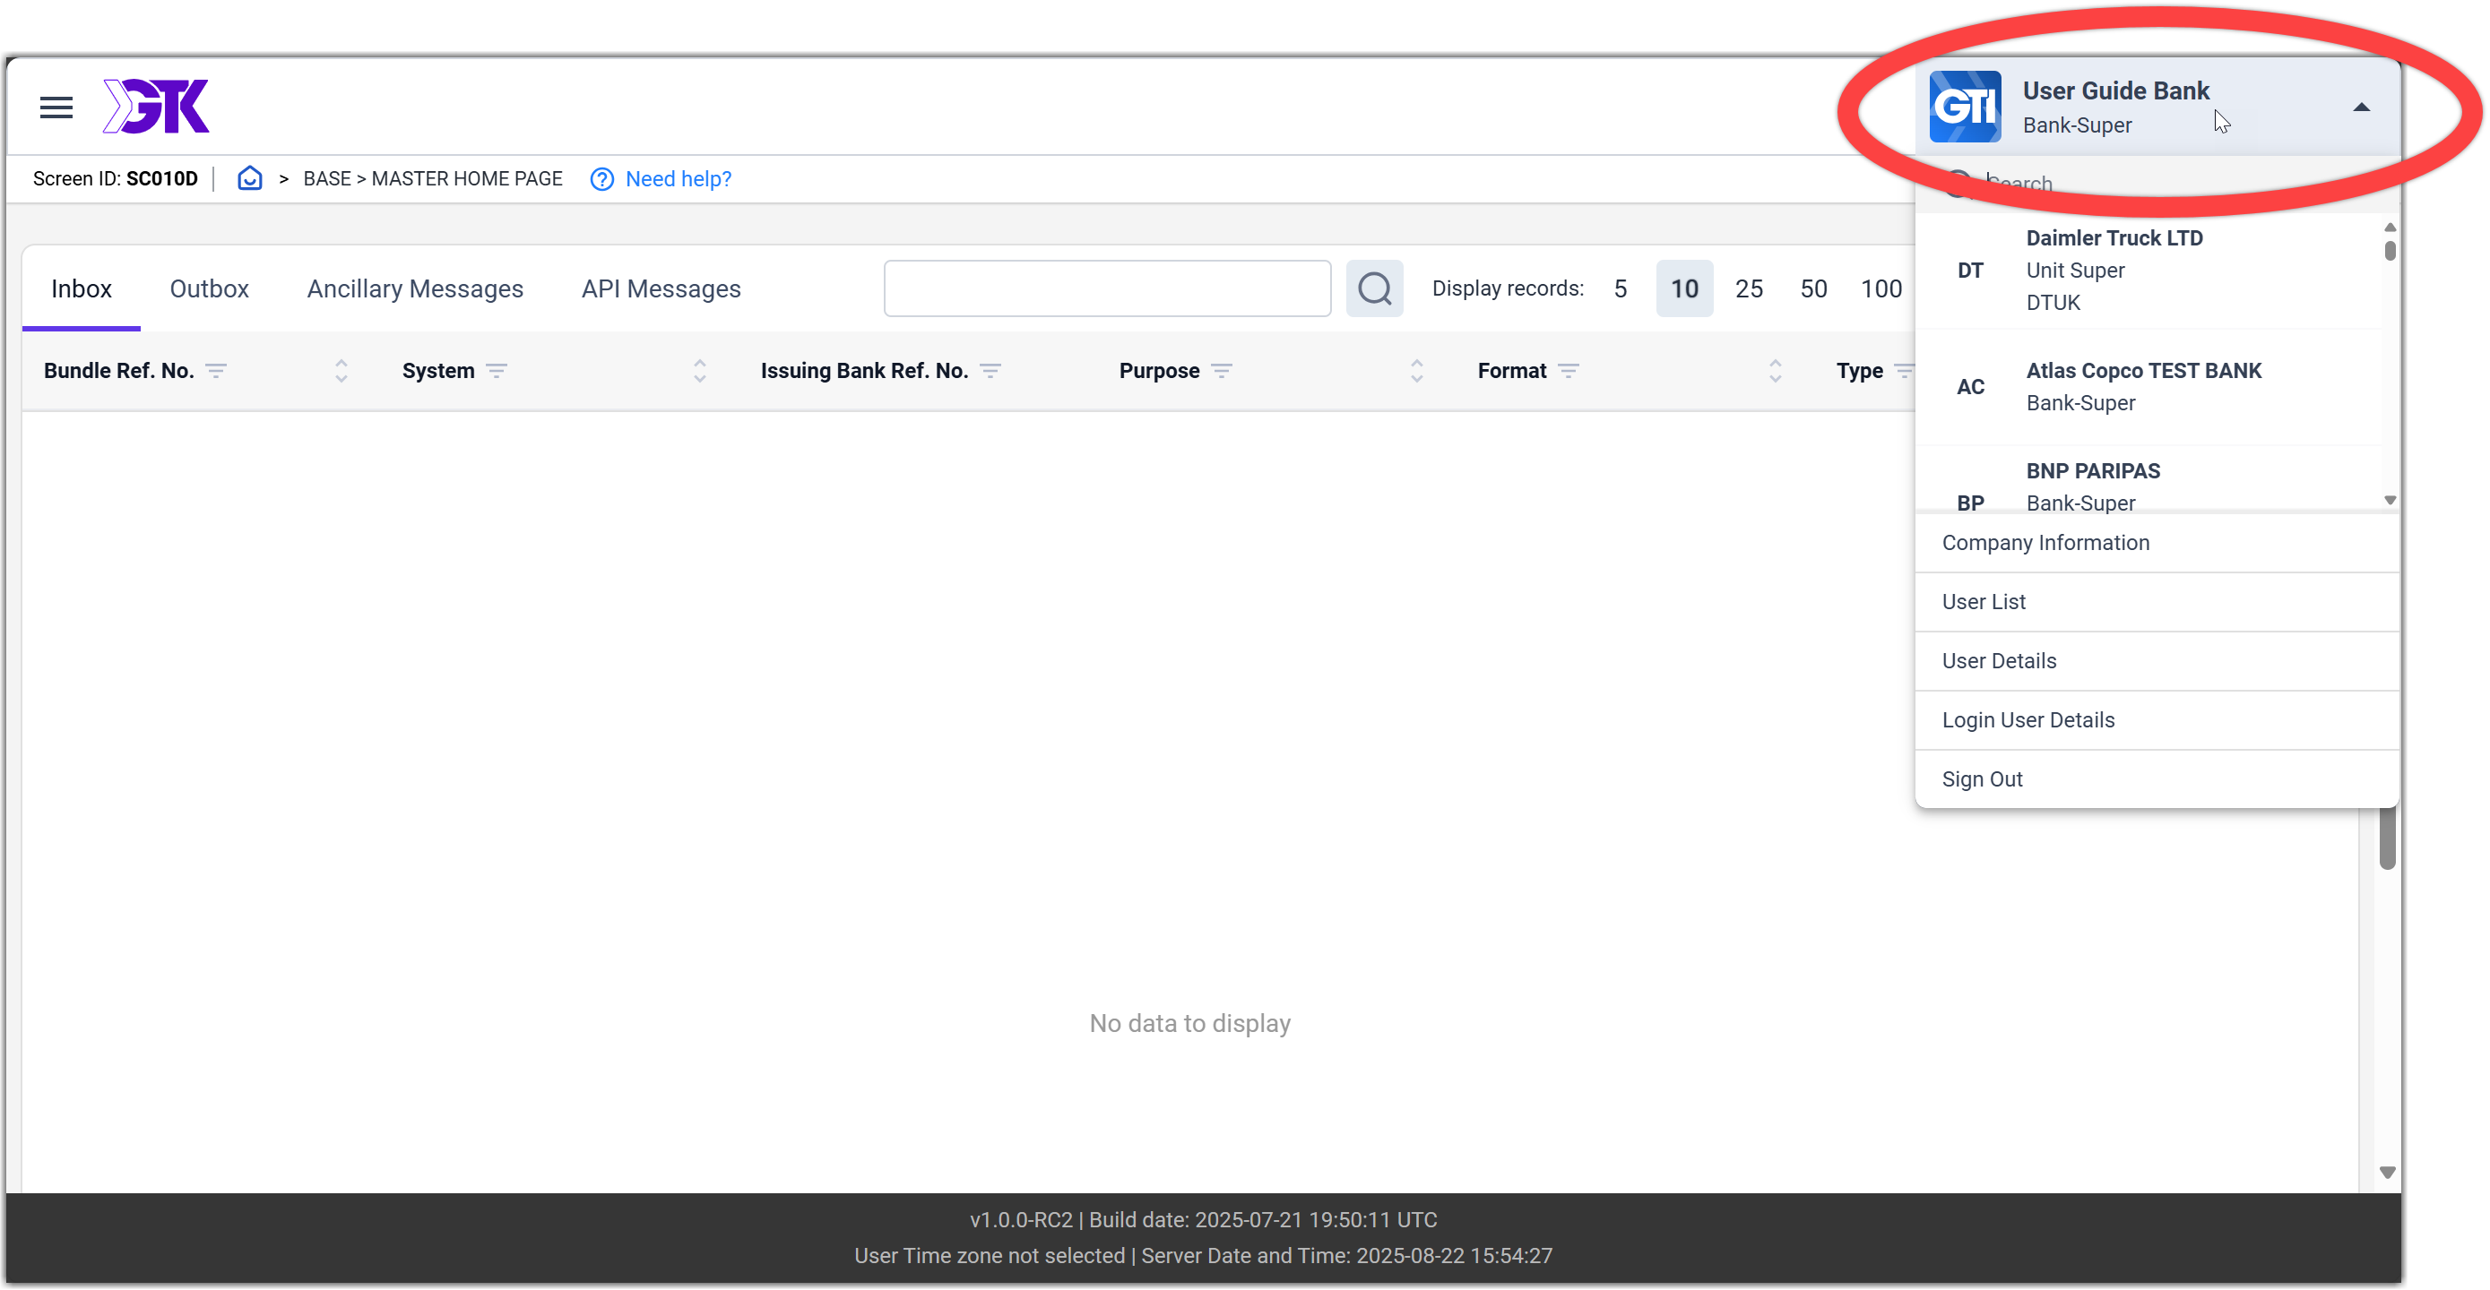Open filter for Format column
Viewport: 2490px width, 1290px height.
coord(1569,371)
